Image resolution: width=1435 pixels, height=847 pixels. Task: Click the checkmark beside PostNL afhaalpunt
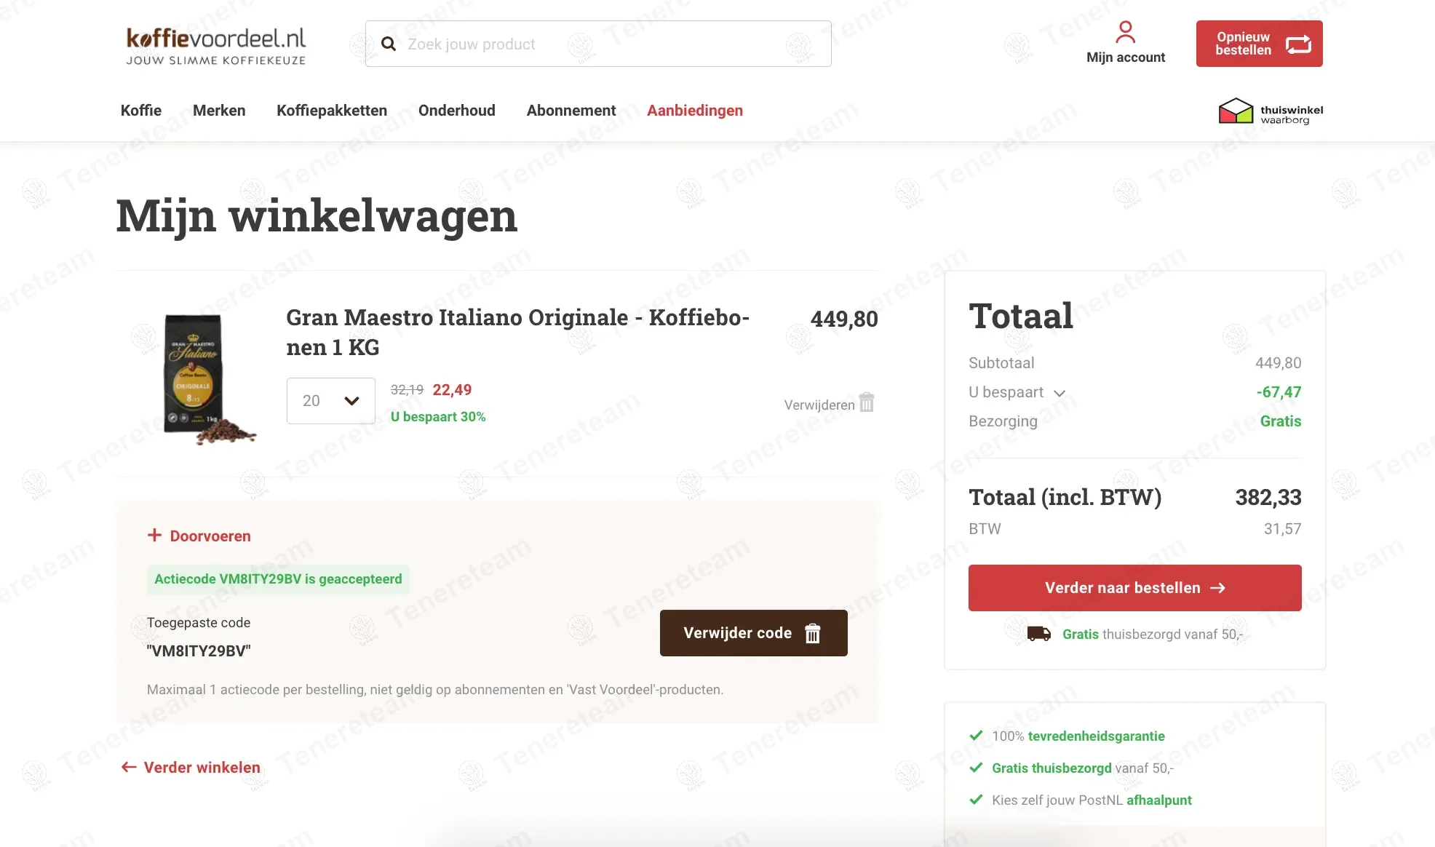click(977, 799)
